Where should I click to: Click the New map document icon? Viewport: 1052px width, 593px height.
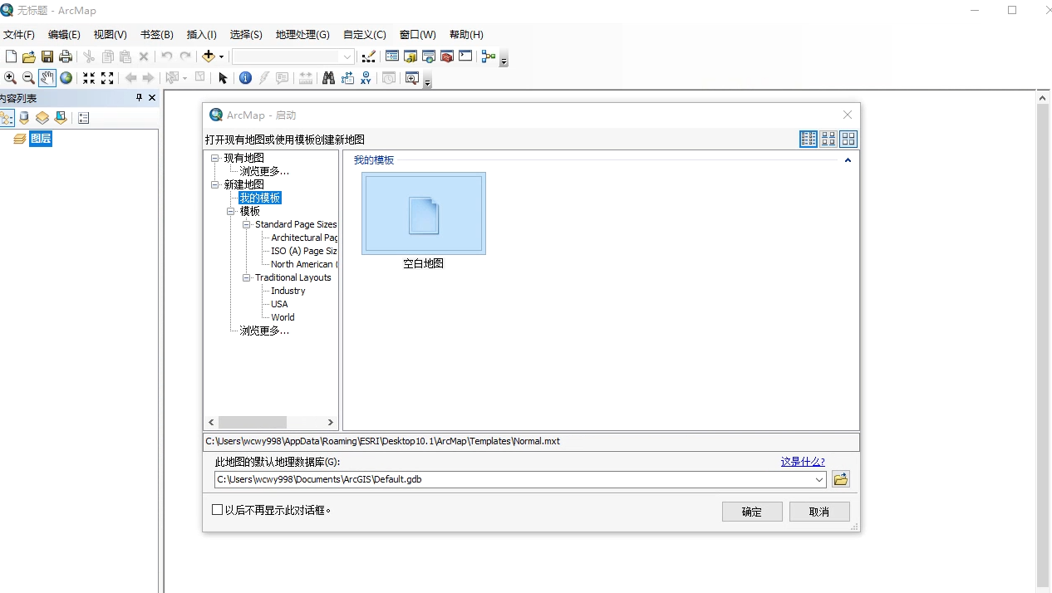[x=11, y=56]
